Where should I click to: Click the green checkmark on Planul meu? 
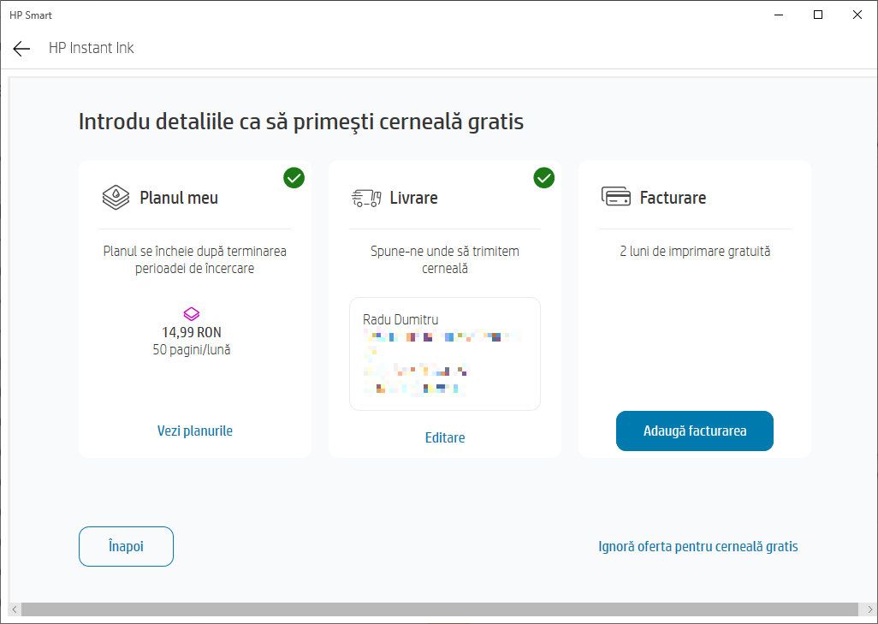pos(294,178)
